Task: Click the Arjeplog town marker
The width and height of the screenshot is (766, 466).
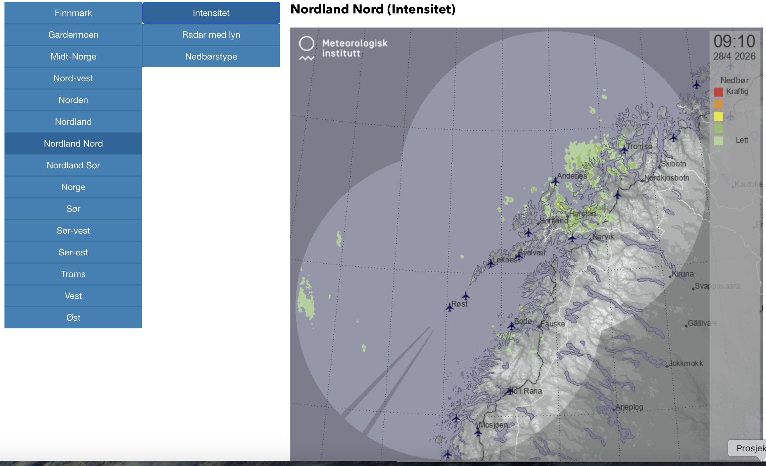Action: pyautogui.click(x=614, y=410)
